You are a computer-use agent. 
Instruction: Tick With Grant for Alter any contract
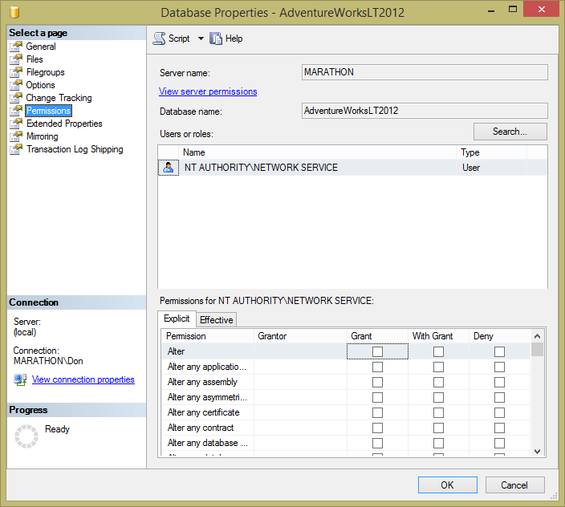(438, 428)
